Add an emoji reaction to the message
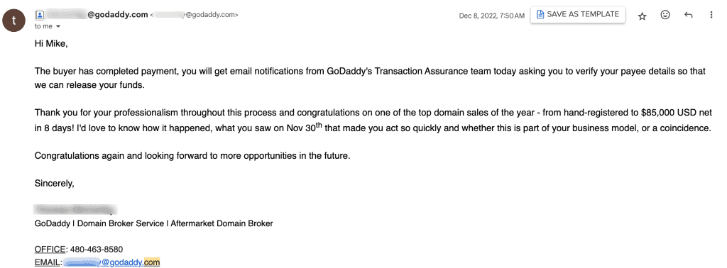 pos(665,16)
